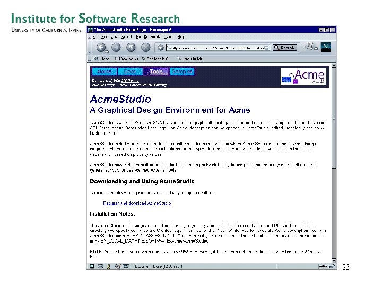Open the Bookmarks folder on the personal toolbar

126,59
